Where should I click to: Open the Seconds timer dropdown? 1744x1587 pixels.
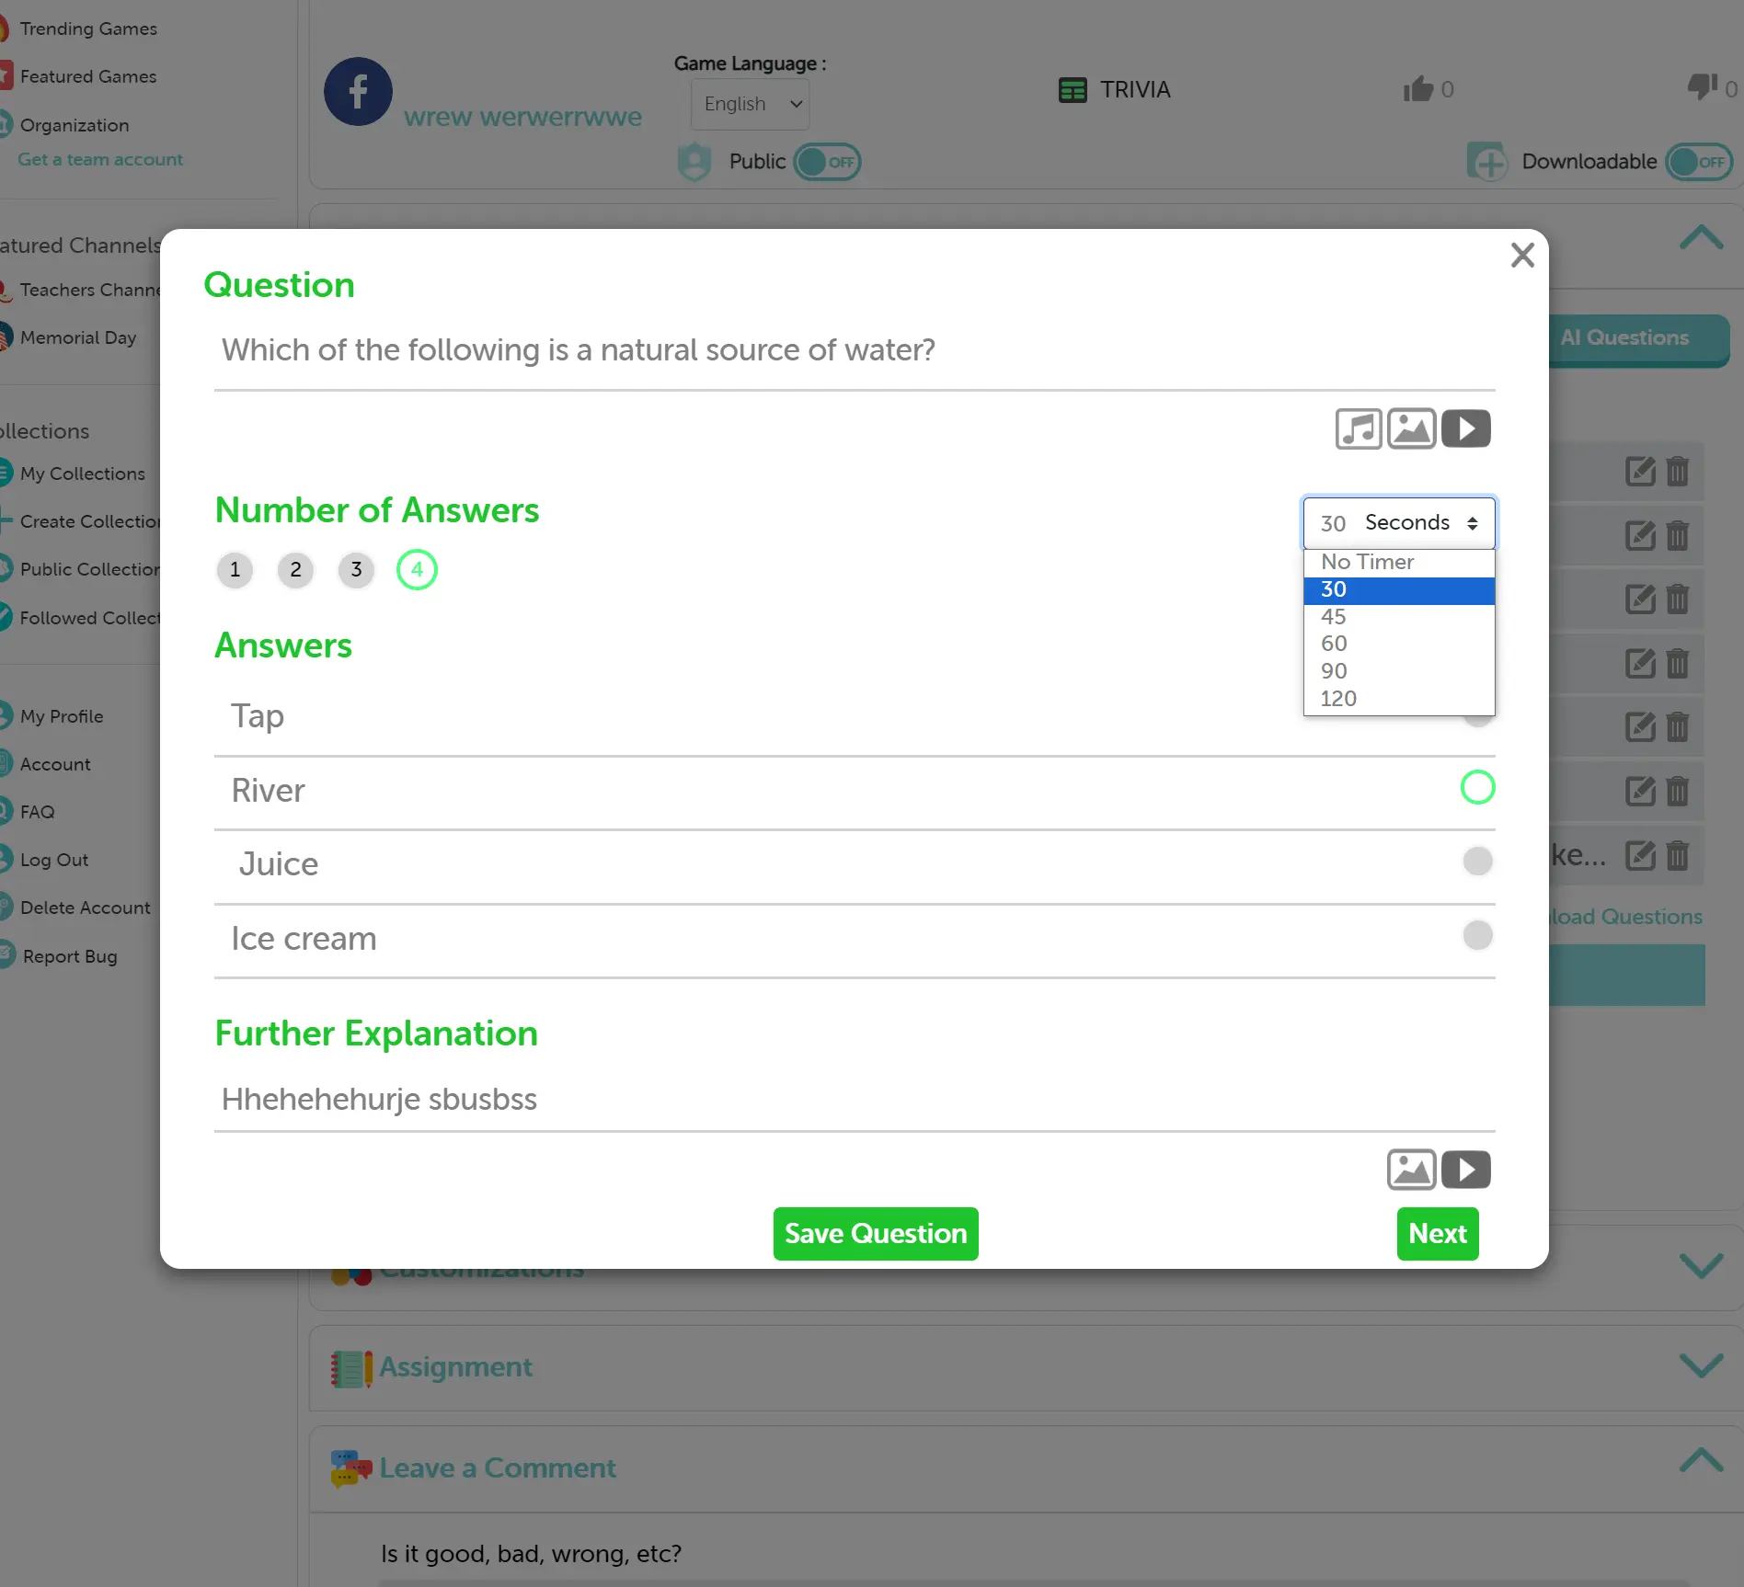(x=1398, y=523)
